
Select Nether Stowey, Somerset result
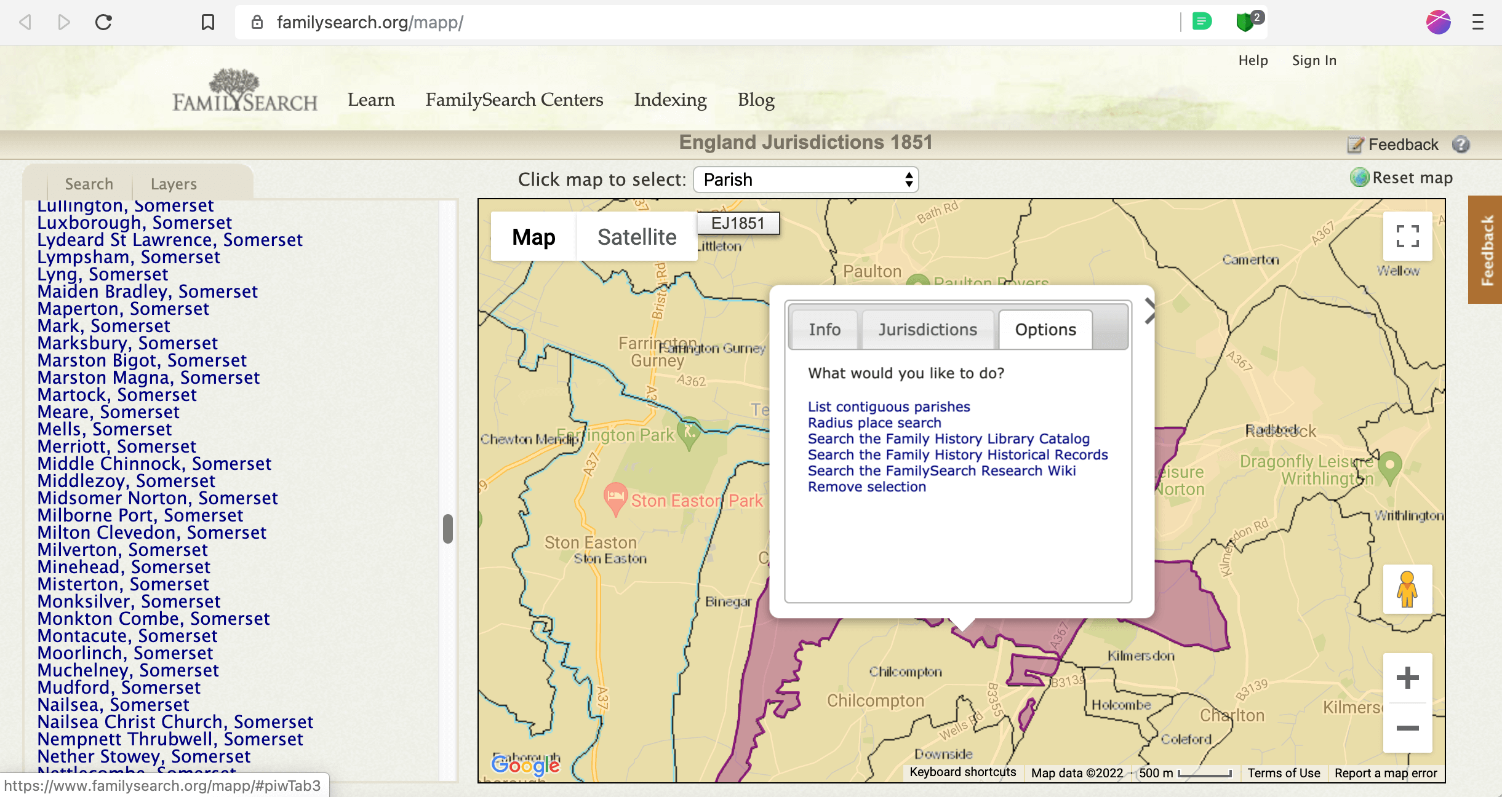144,756
